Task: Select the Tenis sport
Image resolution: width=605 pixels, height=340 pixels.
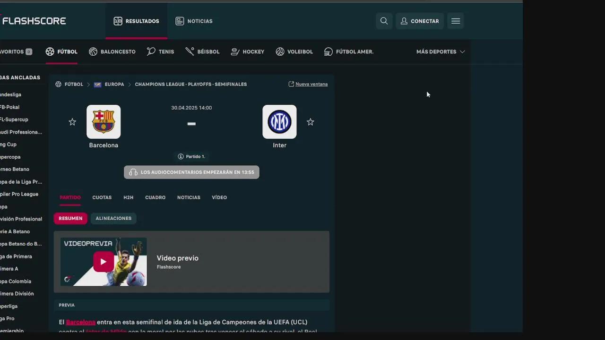Action: point(160,51)
